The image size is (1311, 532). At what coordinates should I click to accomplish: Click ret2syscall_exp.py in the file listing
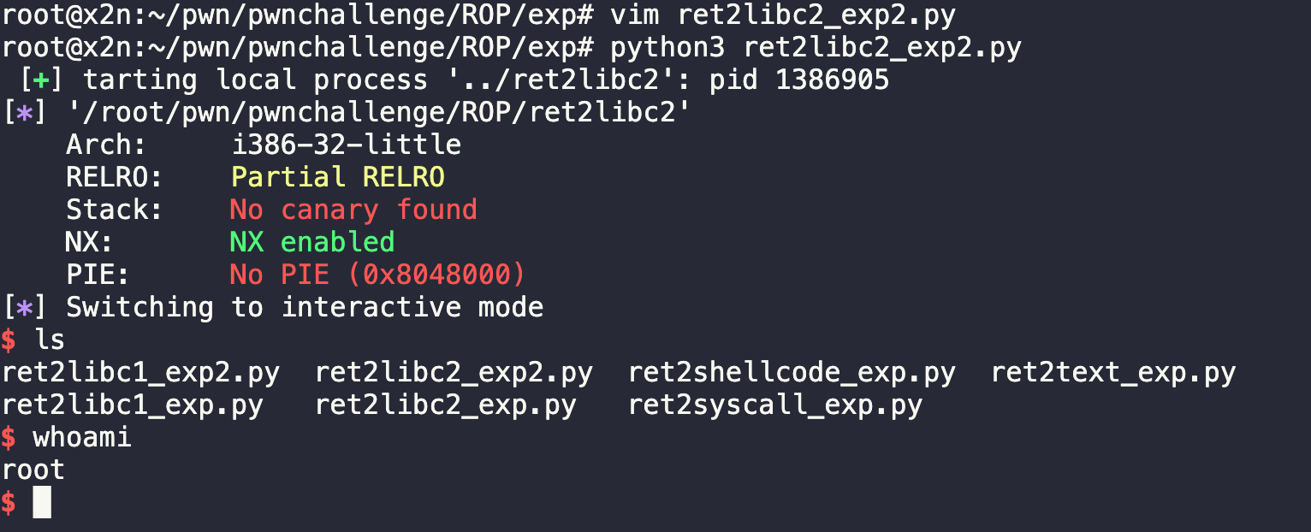[775, 405]
